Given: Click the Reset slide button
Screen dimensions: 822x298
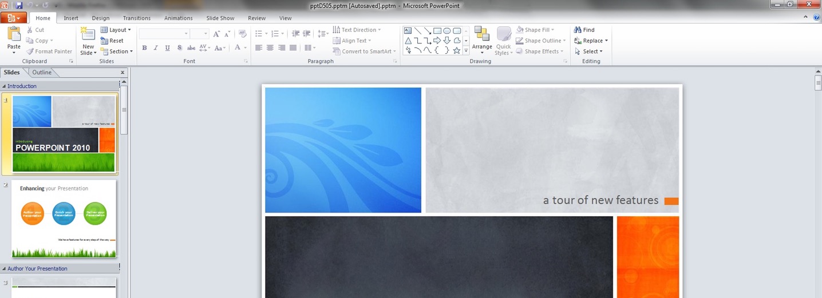Looking at the screenshot, I should (112, 41).
